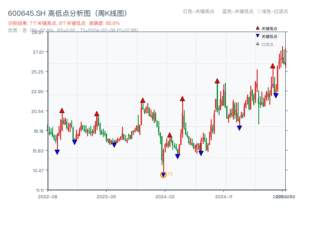Click the leftmost blue key-low triangle
317x237 pixels.
pyautogui.click(x=57, y=152)
